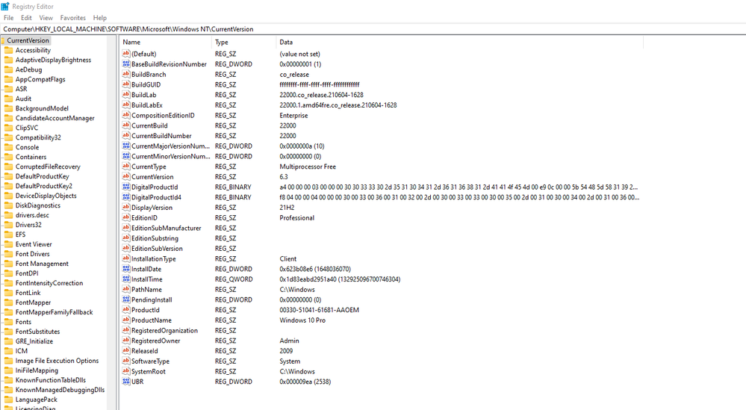Select the CurrentBuild string icon
This screenshot has width=746, height=410.
(126, 125)
